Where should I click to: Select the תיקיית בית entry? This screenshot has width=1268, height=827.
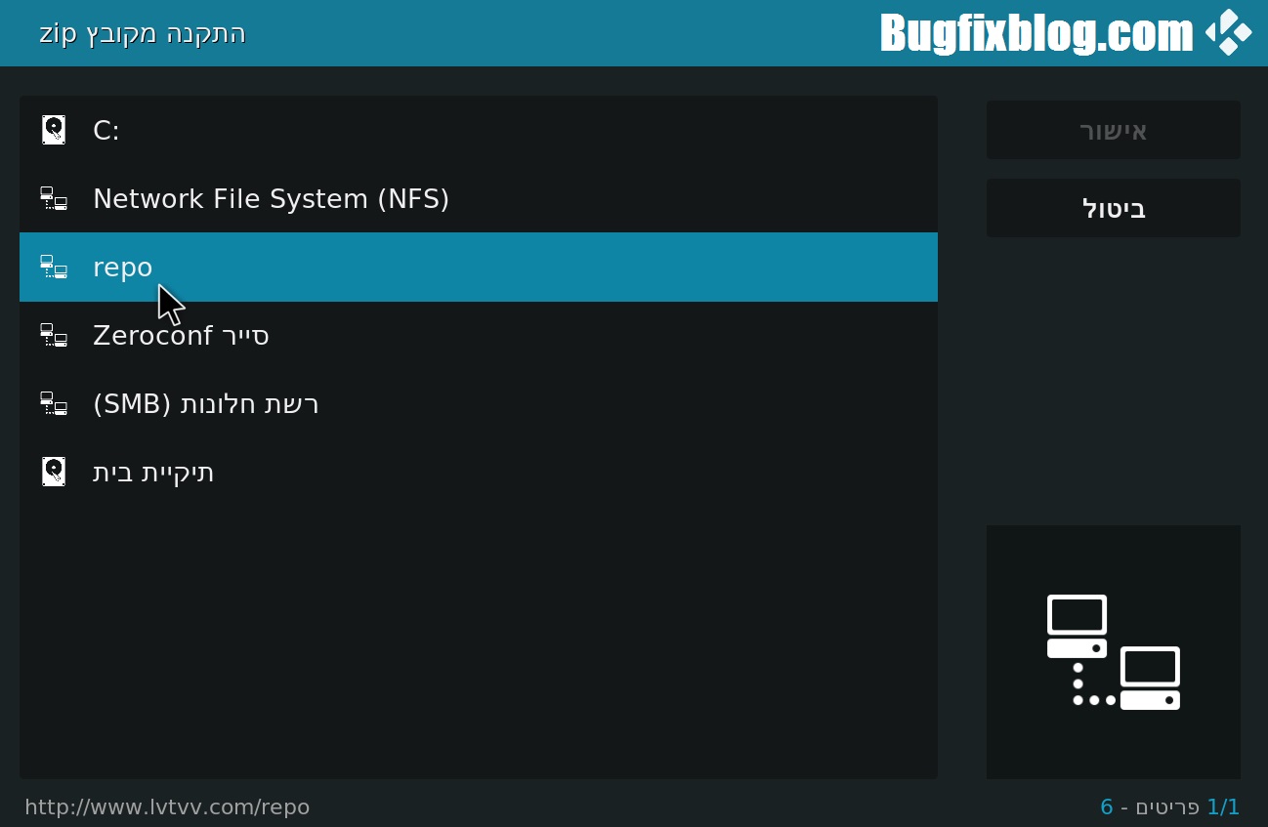point(153,473)
